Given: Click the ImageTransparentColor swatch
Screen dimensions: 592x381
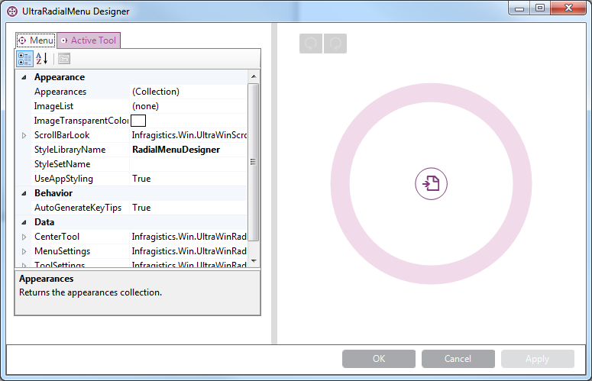Looking at the screenshot, I should pyautogui.click(x=138, y=121).
